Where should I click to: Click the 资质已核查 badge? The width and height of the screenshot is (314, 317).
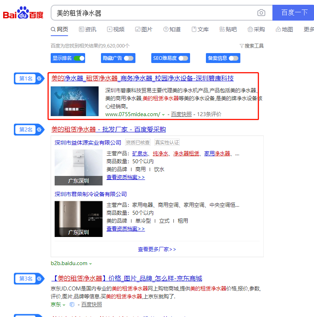click(138, 143)
